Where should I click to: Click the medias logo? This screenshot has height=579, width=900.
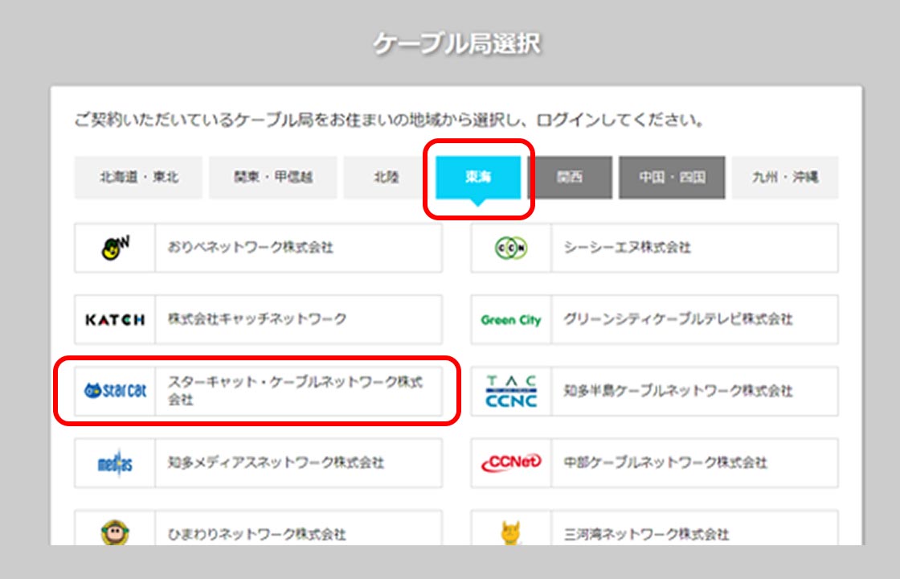point(115,463)
